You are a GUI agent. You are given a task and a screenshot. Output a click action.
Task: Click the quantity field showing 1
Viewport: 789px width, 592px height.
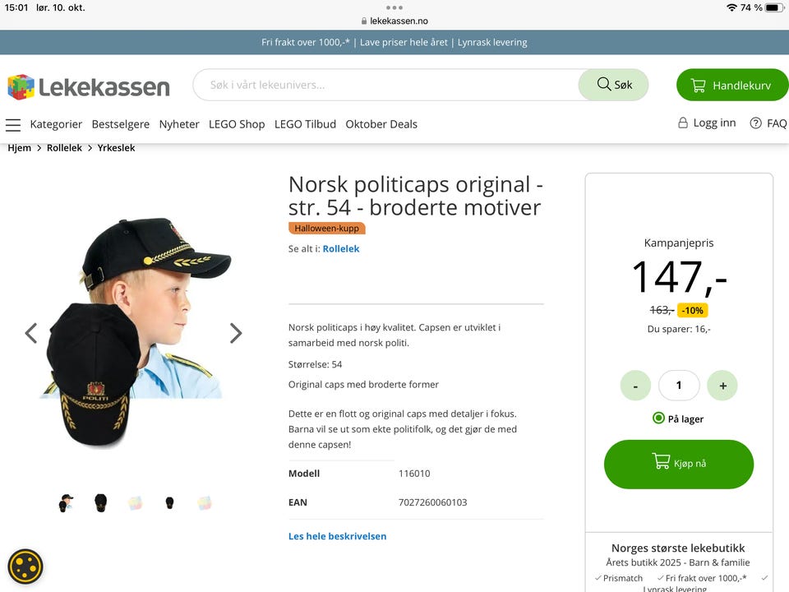pos(679,386)
